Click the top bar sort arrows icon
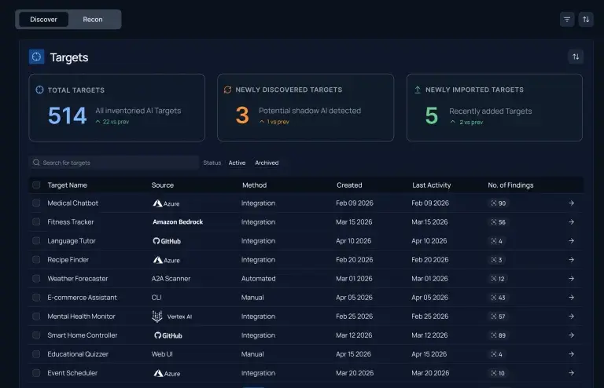Image resolution: width=604 pixels, height=388 pixels. 586,19
